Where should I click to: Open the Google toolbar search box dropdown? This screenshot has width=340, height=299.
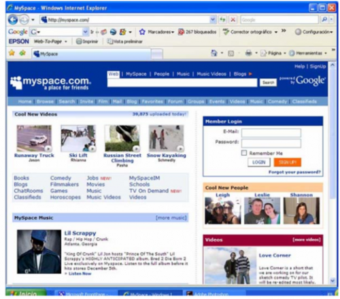pyautogui.click(x=85, y=32)
